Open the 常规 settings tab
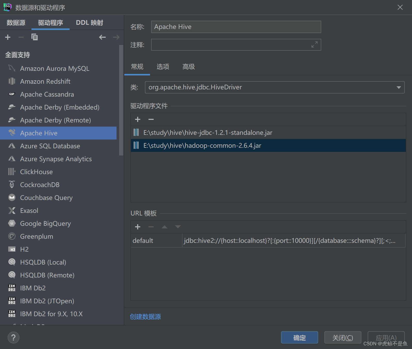The height and width of the screenshot is (349, 412). click(137, 67)
